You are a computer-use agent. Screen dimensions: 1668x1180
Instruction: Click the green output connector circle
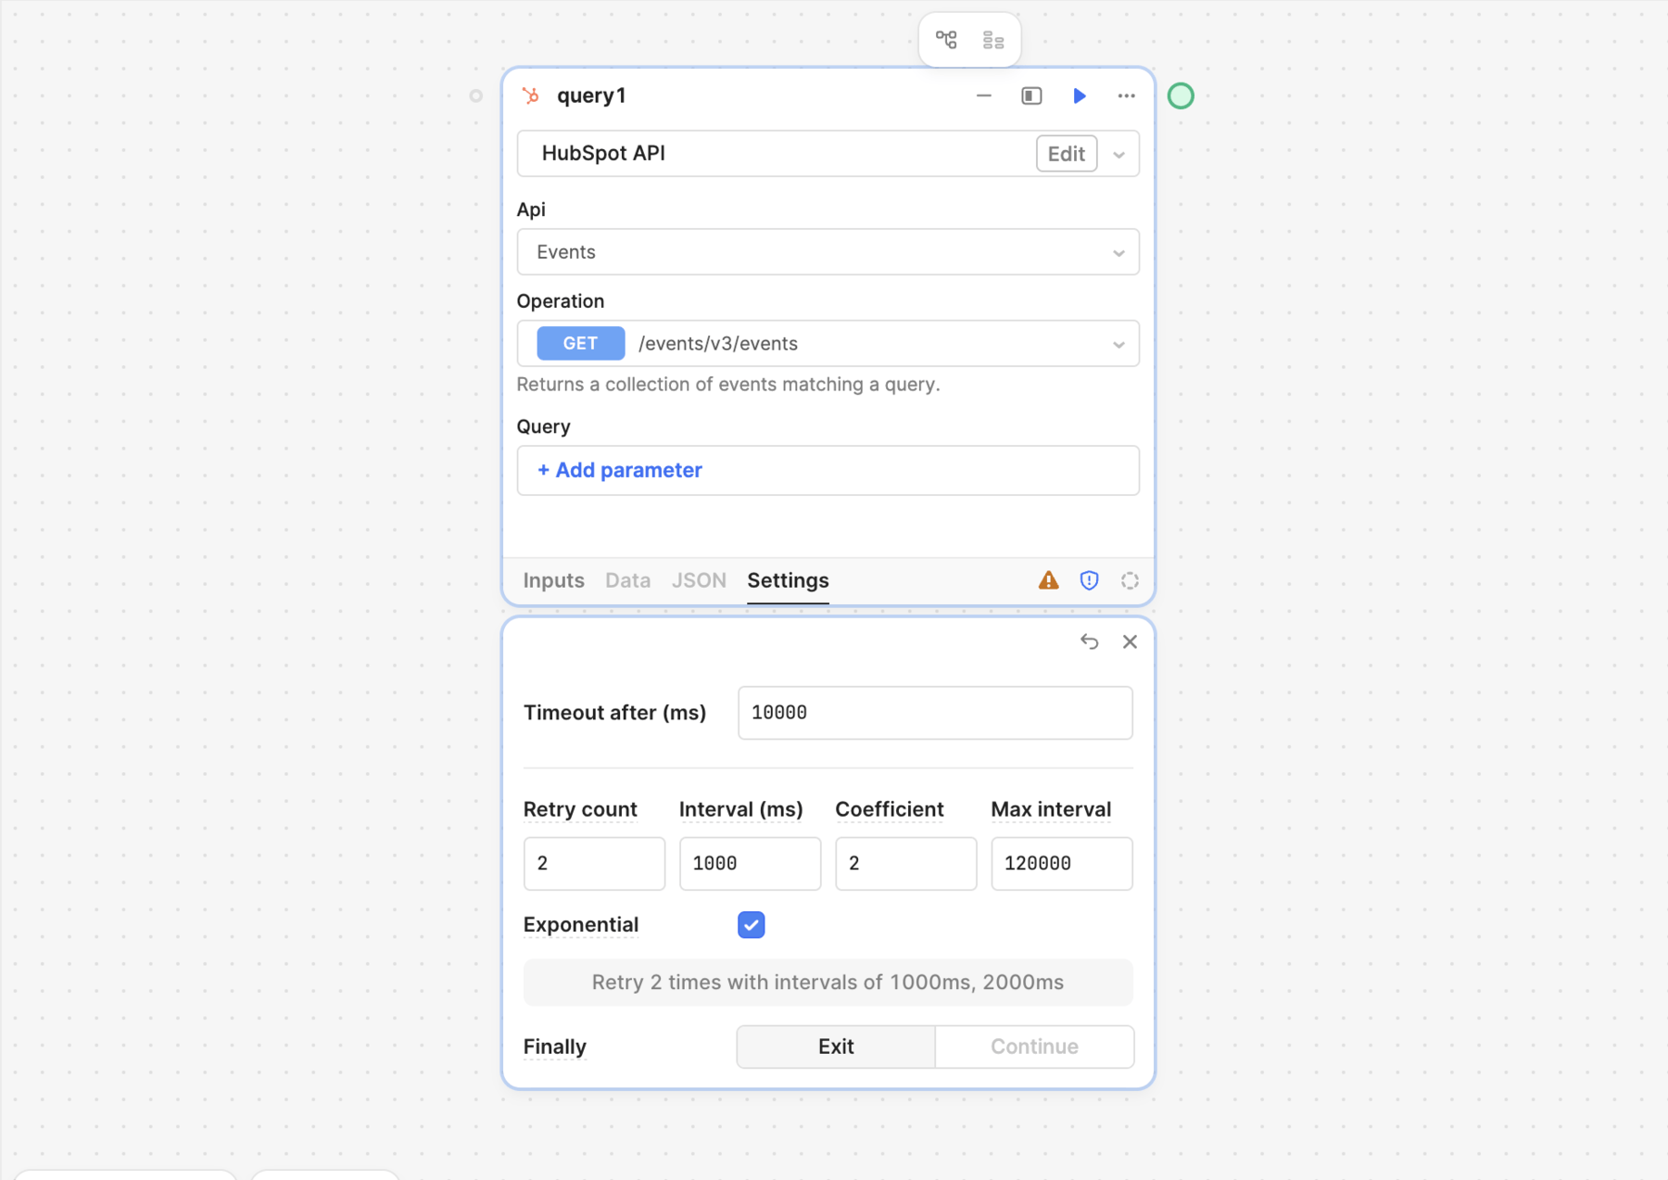[1181, 95]
